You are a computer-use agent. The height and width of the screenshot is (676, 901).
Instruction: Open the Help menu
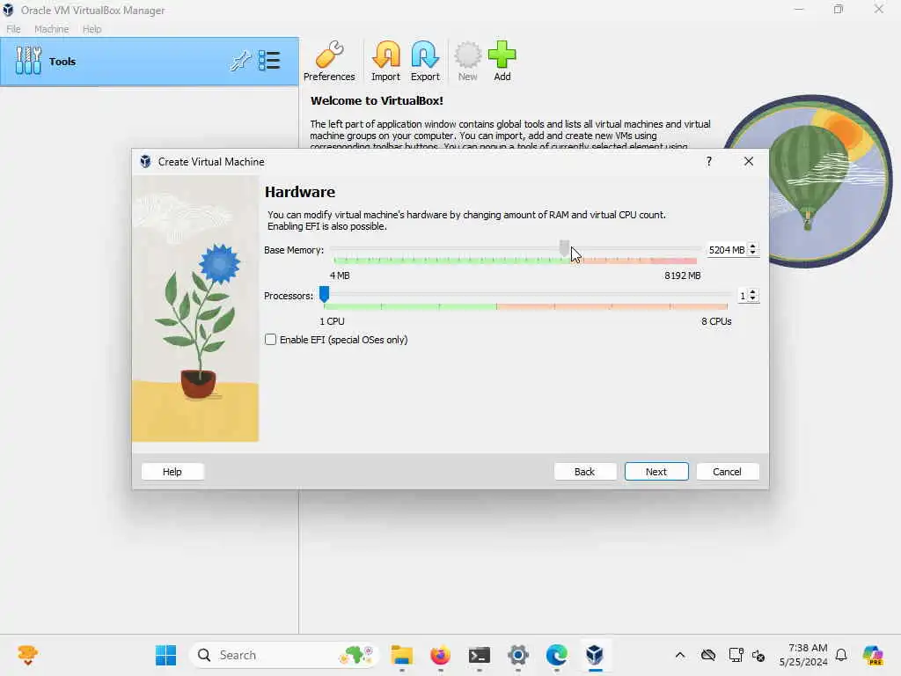click(92, 29)
